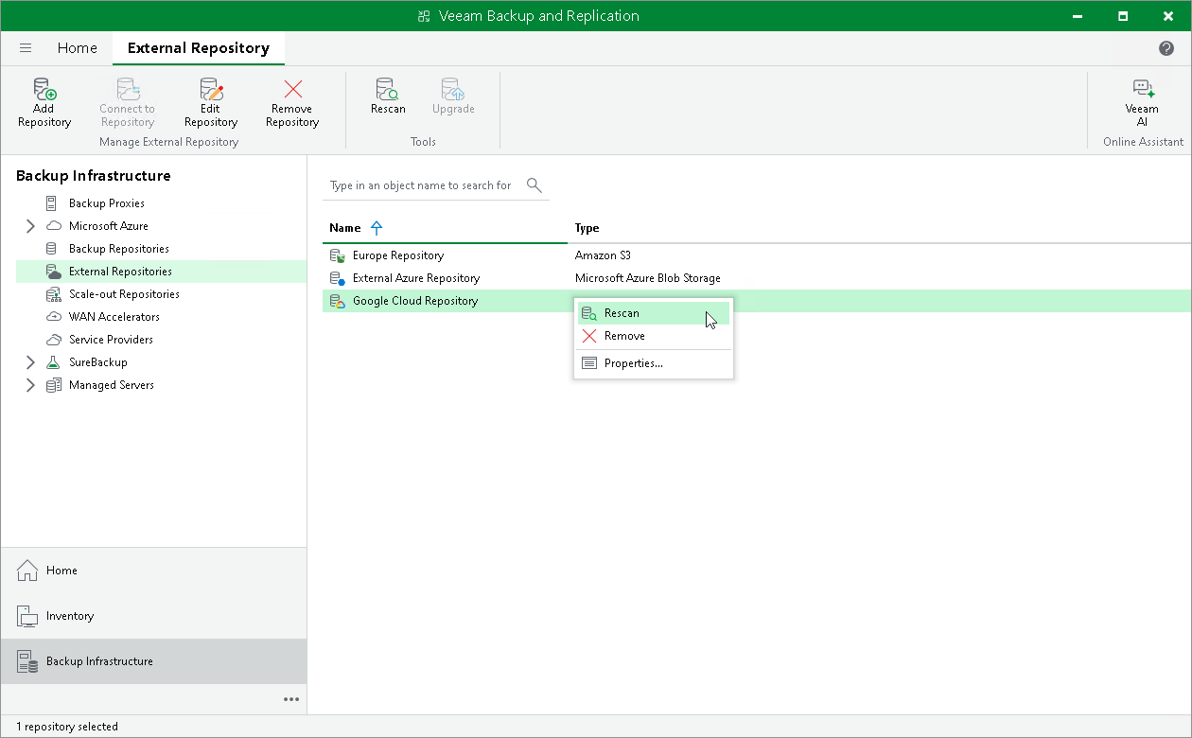Click the Remove Repository red X icon
Viewport: 1192px width, 738px height.
click(x=292, y=89)
